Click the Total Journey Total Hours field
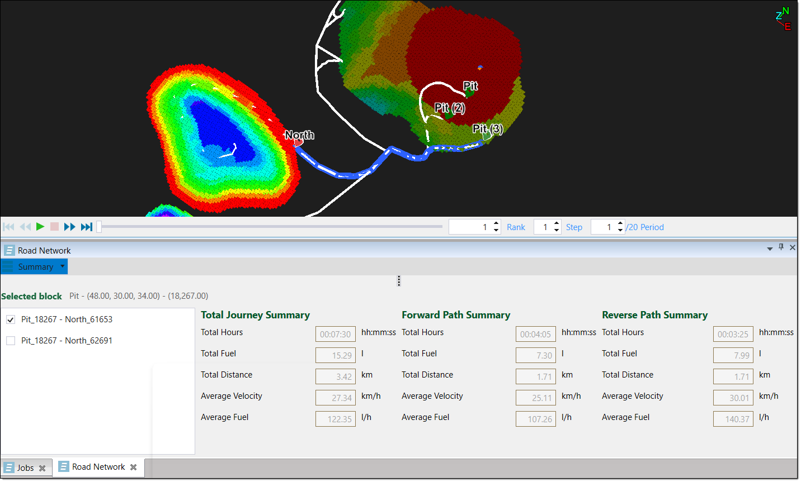The image size is (801, 482). tap(335, 334)
